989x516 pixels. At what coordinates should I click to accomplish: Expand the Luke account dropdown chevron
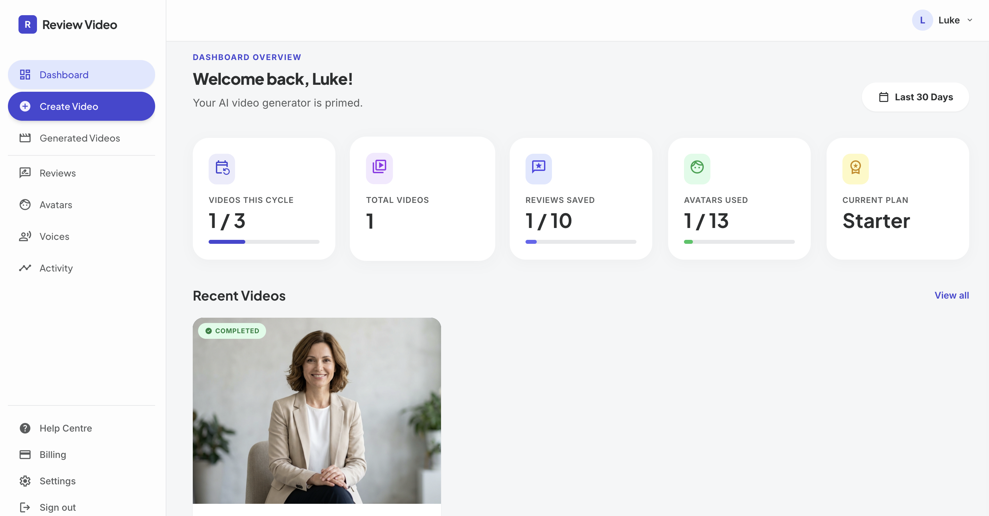pyautogui.click(x=970, y=20)
